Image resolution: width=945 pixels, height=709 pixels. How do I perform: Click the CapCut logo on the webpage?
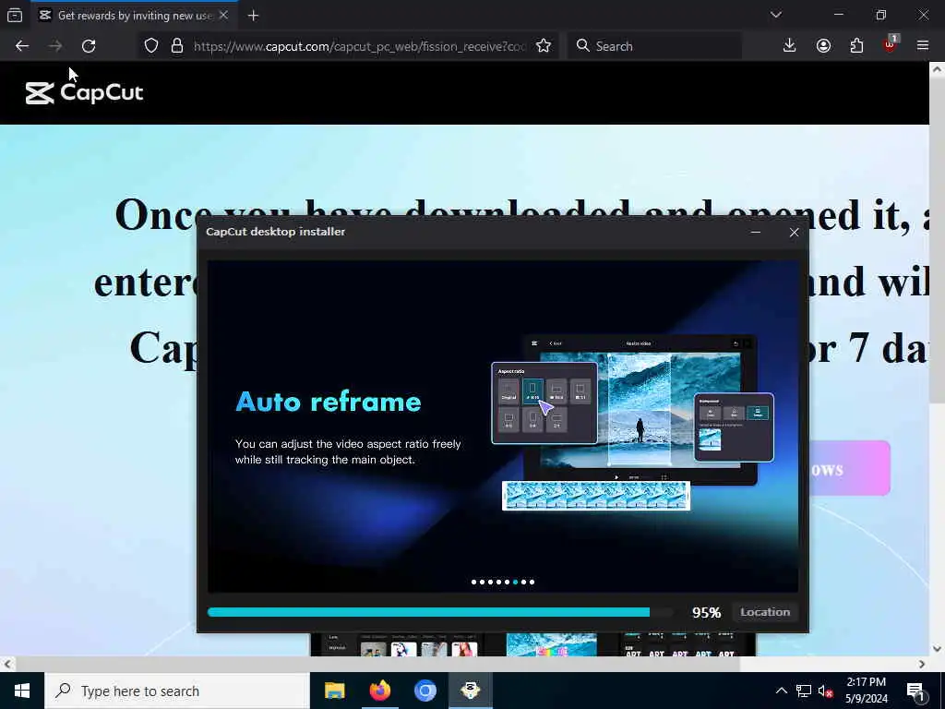coord(84,93)
